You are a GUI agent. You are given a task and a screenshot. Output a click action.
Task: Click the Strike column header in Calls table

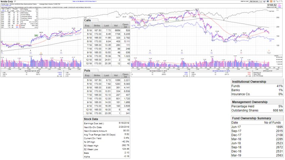coord(97,25)
